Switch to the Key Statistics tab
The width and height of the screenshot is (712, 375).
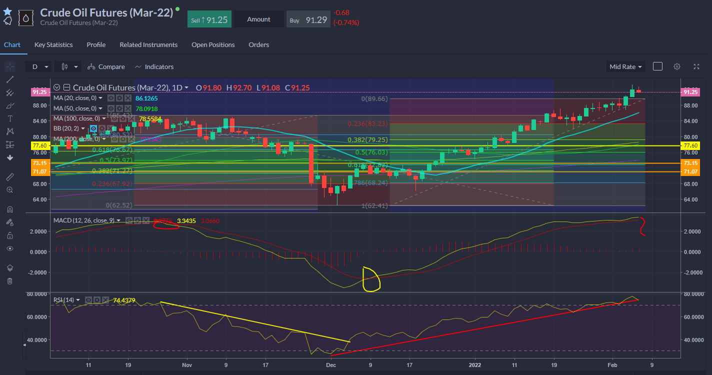point(53,44)
